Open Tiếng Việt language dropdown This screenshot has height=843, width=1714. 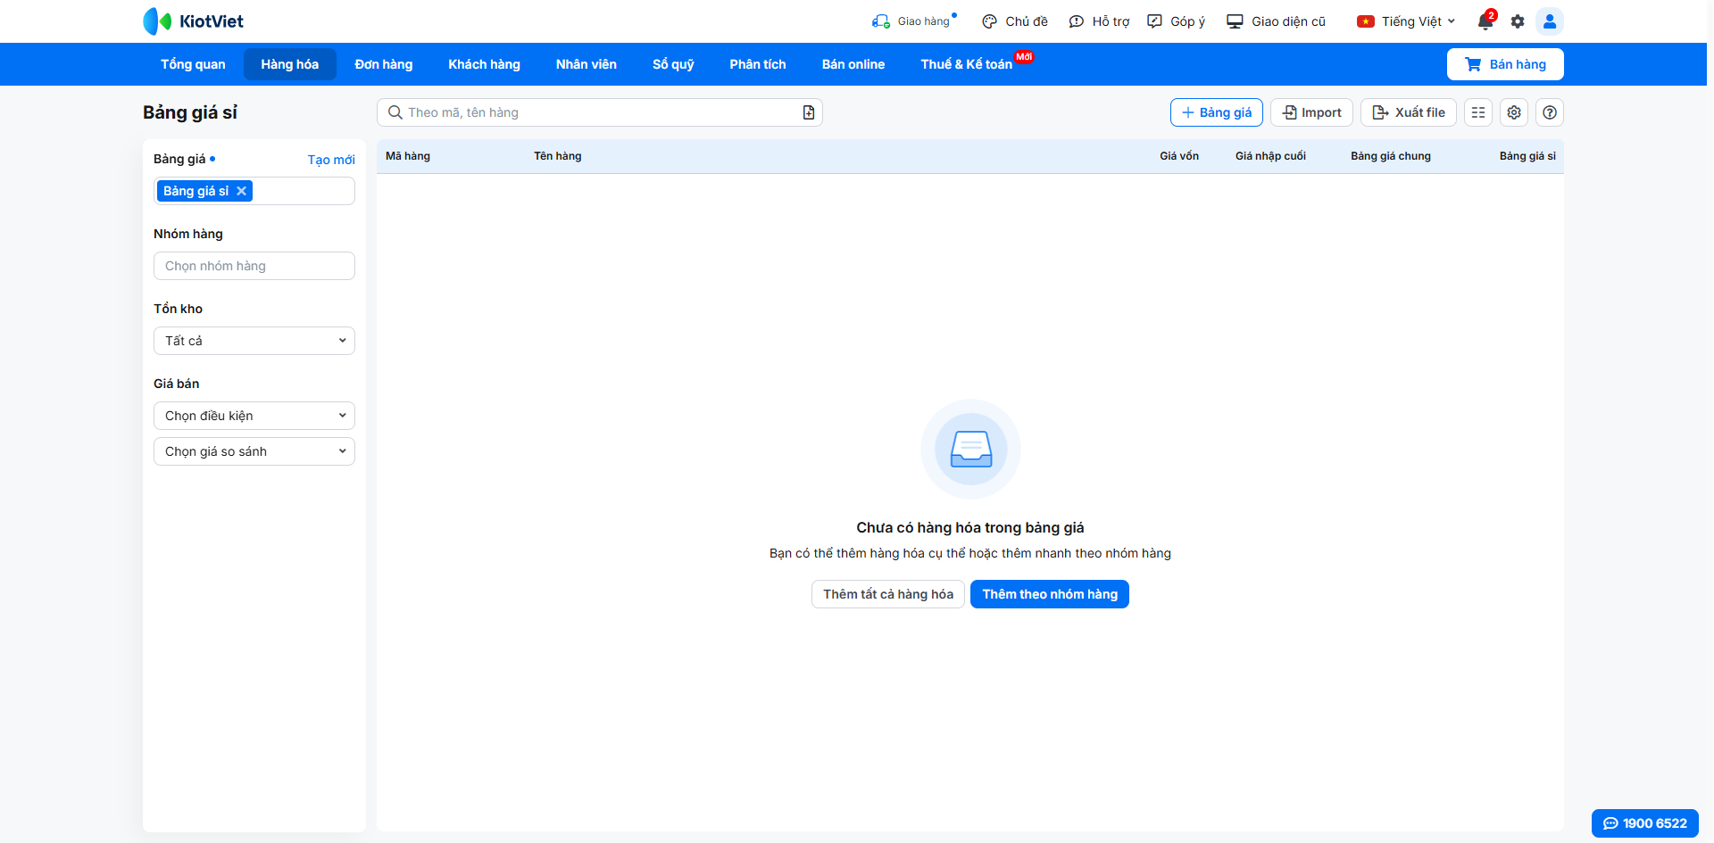click(x=1406, y=21)
